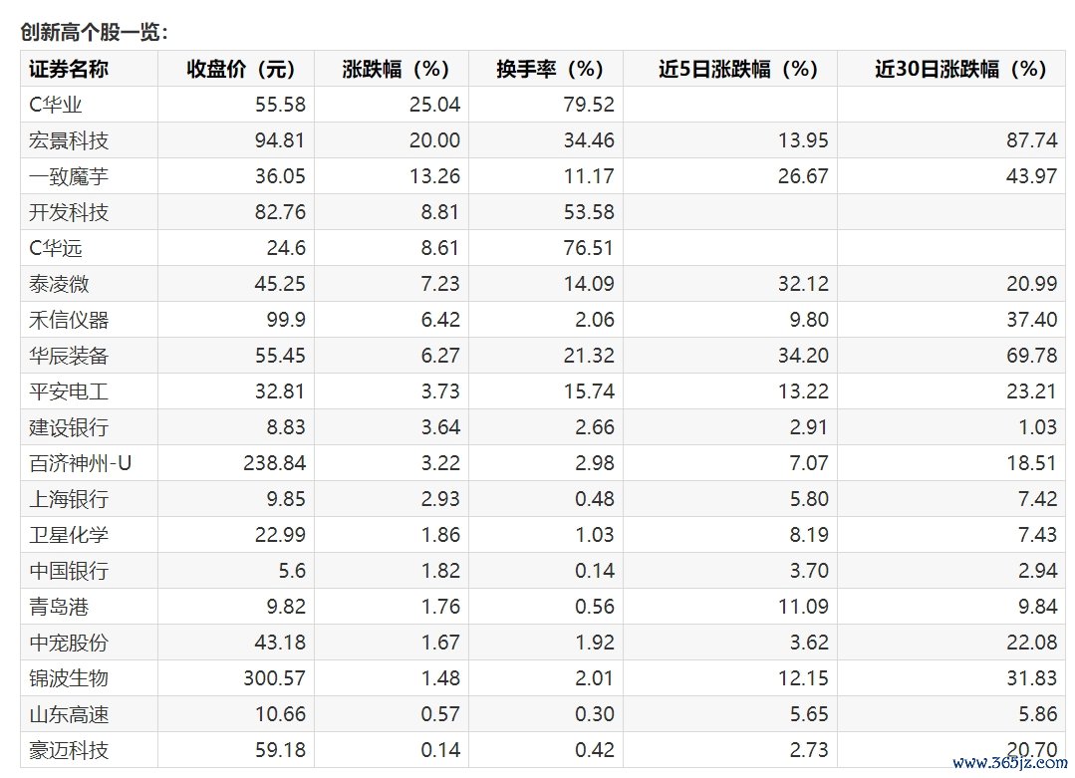The height and width of the screenshot is (778, 1075).
Task: Click the 创新高个股一览 heading text
Action: [x=96, y=32]
